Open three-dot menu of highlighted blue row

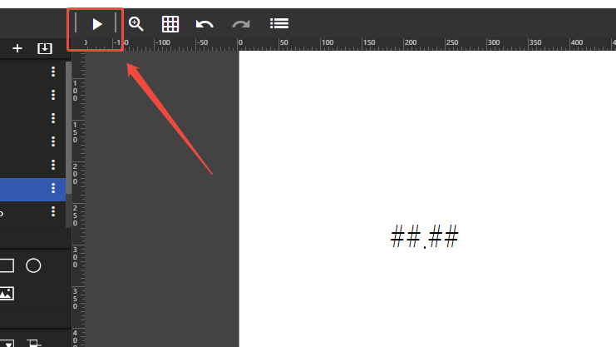pos(53,188)
